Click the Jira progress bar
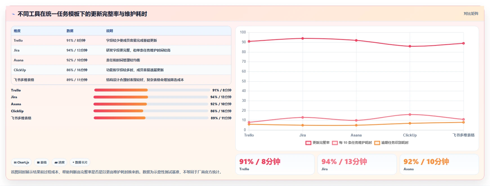The width and height of the screenshot is (490, 186). pyautogui.click(x=151, y=97)
